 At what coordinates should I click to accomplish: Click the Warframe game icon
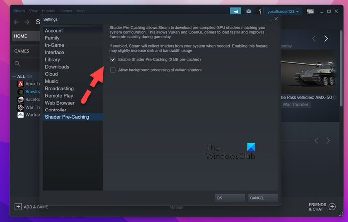(x=21, y=115)
